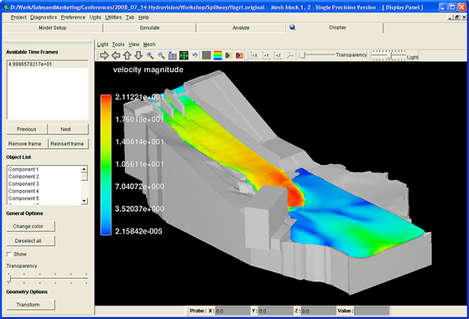Select Component 3 in Object List
469x319 pixels.
pyautogui.click(x=45, y=184)
